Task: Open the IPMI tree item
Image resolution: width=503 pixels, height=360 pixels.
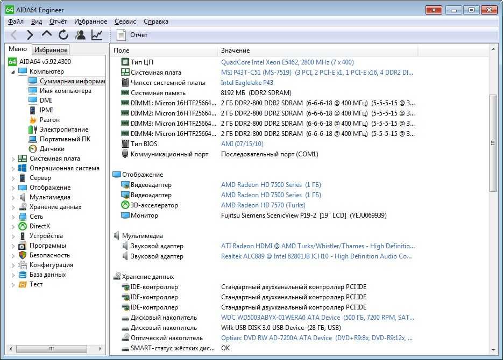Action: (x=41, y=110)
